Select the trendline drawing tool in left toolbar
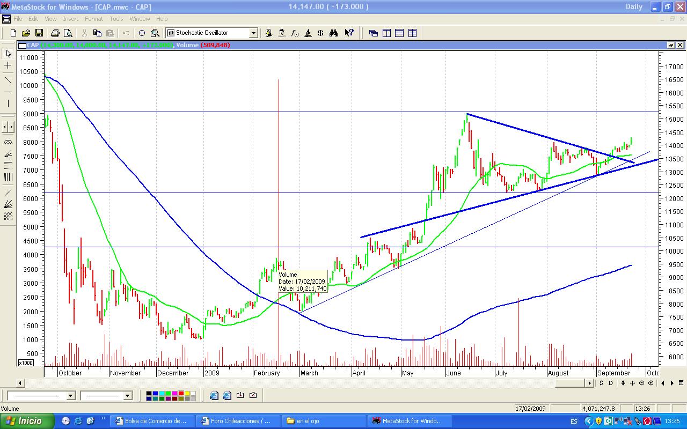The width and height of the screenshot is (687, 429). point(8,80)
